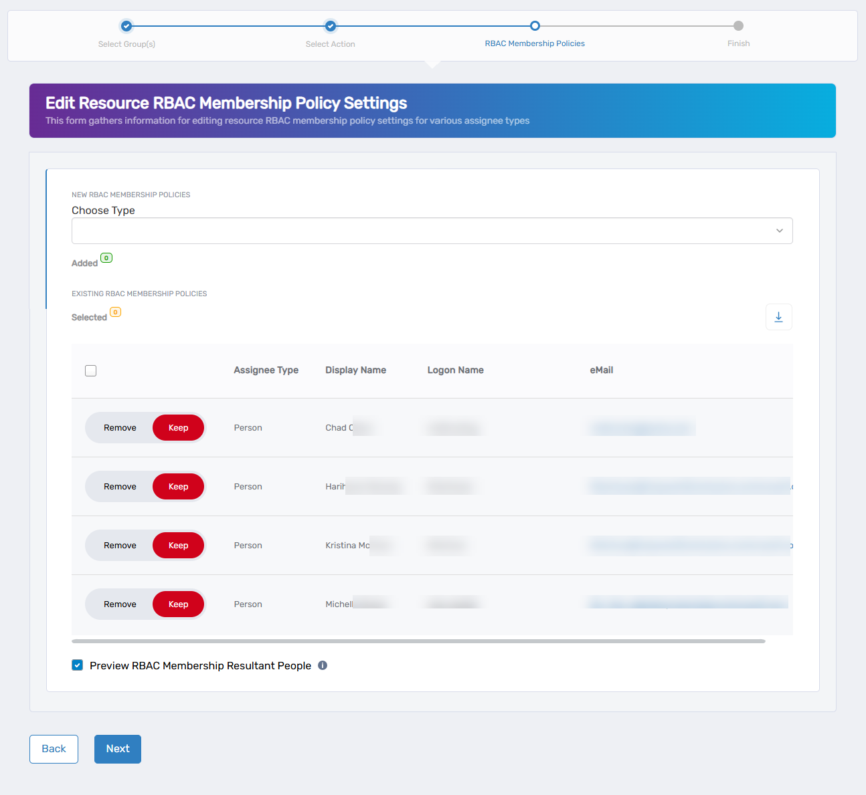Select the Finish step label

pyautogui.click(x=738, y=43)
